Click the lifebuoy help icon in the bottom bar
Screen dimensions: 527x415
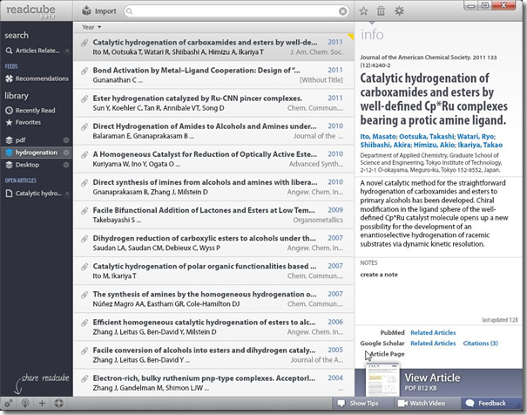[57, 404]
